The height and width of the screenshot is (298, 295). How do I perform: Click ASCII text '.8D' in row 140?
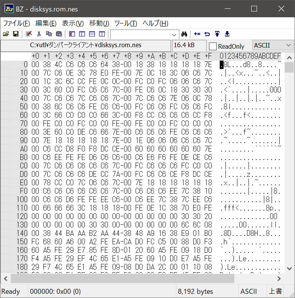click(x=226, y=233)
